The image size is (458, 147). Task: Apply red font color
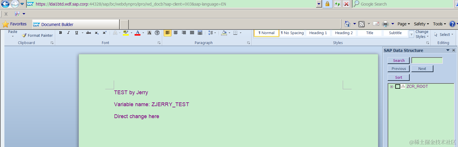pyautogui.click(x=138, y=33)
